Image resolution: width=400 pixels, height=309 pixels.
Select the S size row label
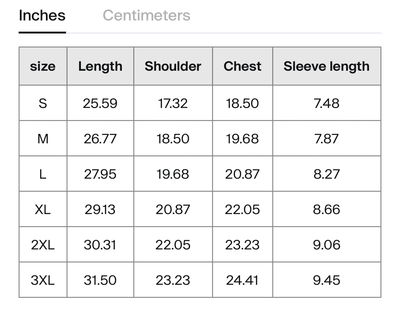[43, 103]
